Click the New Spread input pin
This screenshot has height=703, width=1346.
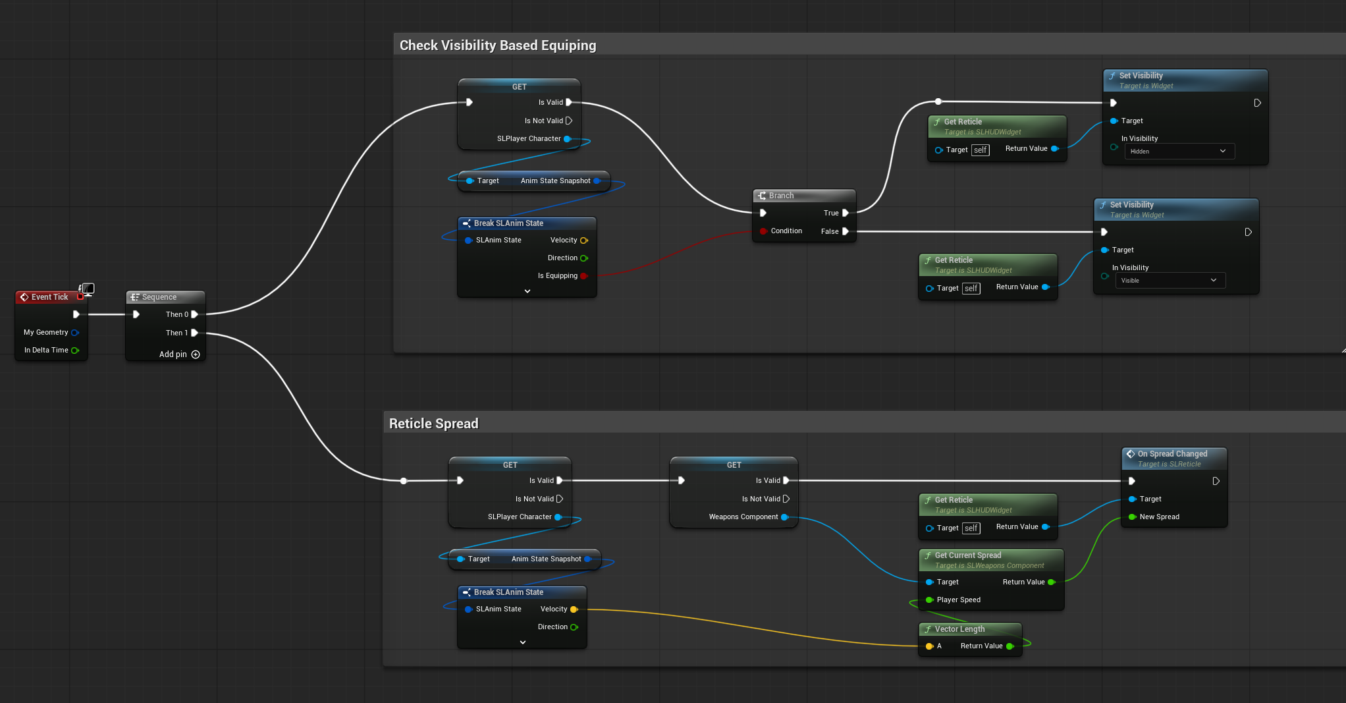click(1133, 517)
